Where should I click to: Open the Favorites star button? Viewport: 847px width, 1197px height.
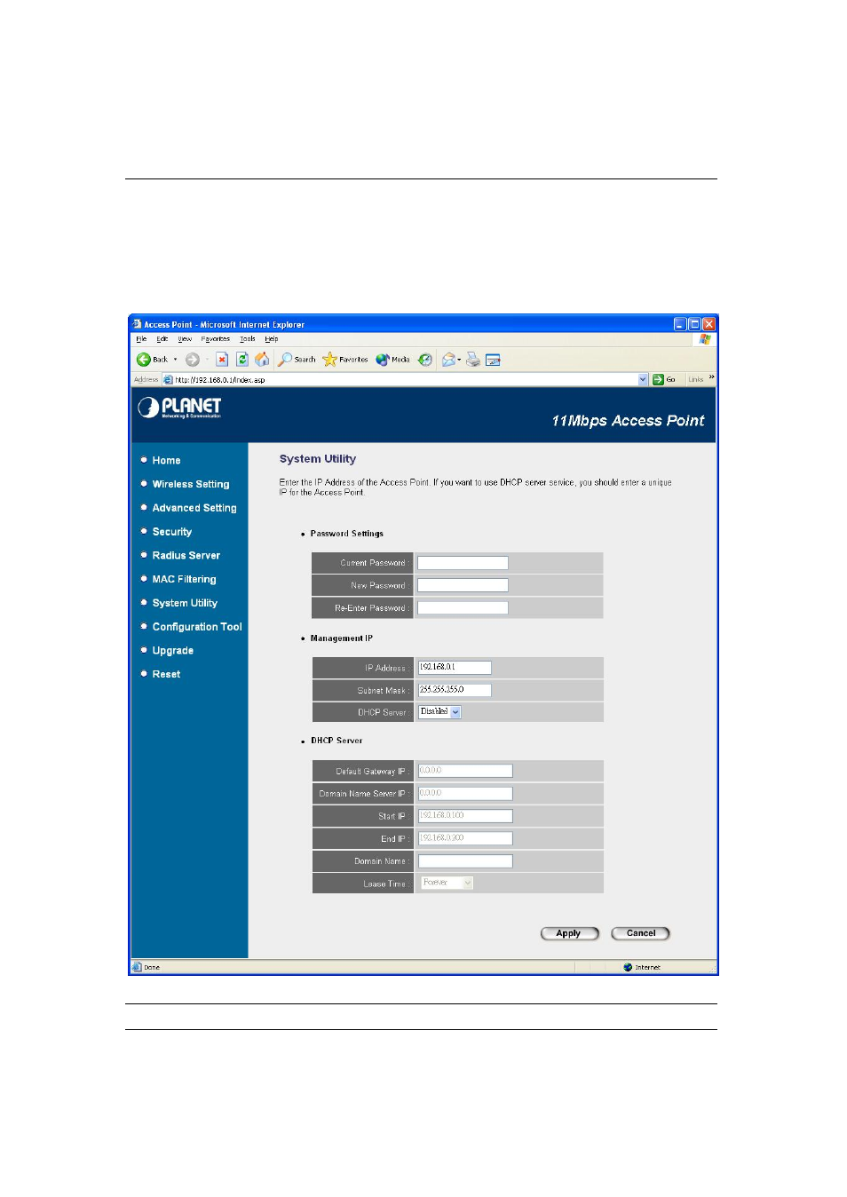345,360
